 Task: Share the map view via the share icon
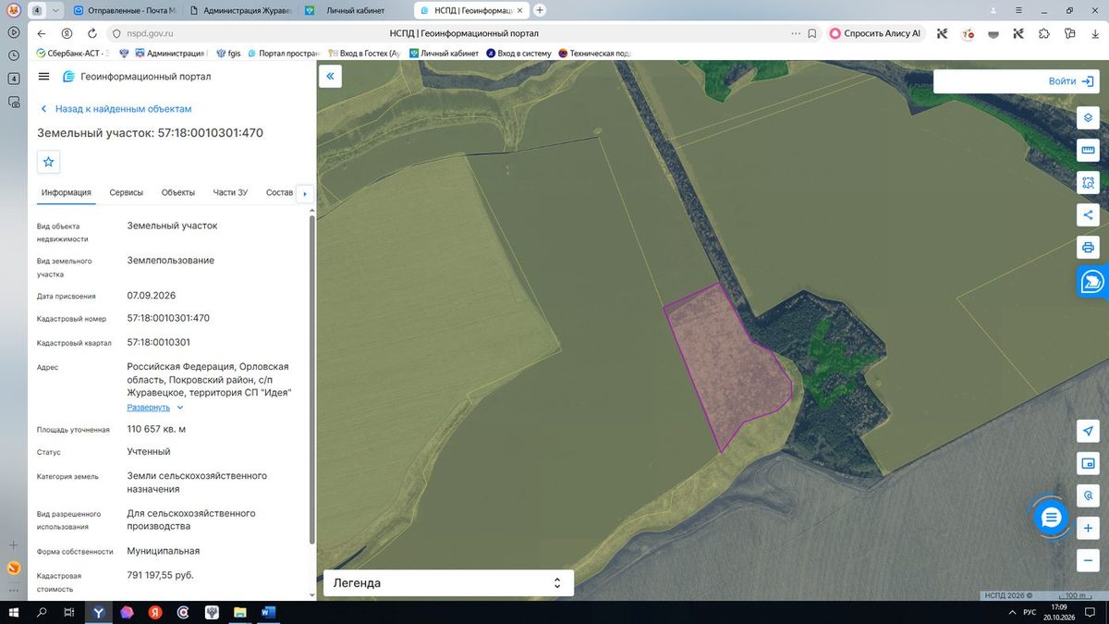pyautogui.click(x=1088, y=215)
